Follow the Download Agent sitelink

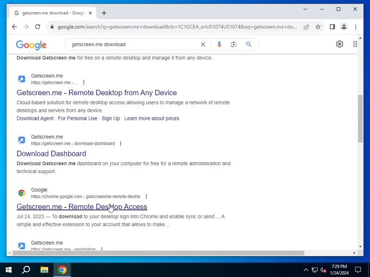point(35,118)
